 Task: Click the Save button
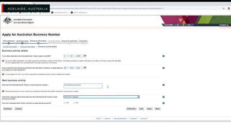point(149,109)
